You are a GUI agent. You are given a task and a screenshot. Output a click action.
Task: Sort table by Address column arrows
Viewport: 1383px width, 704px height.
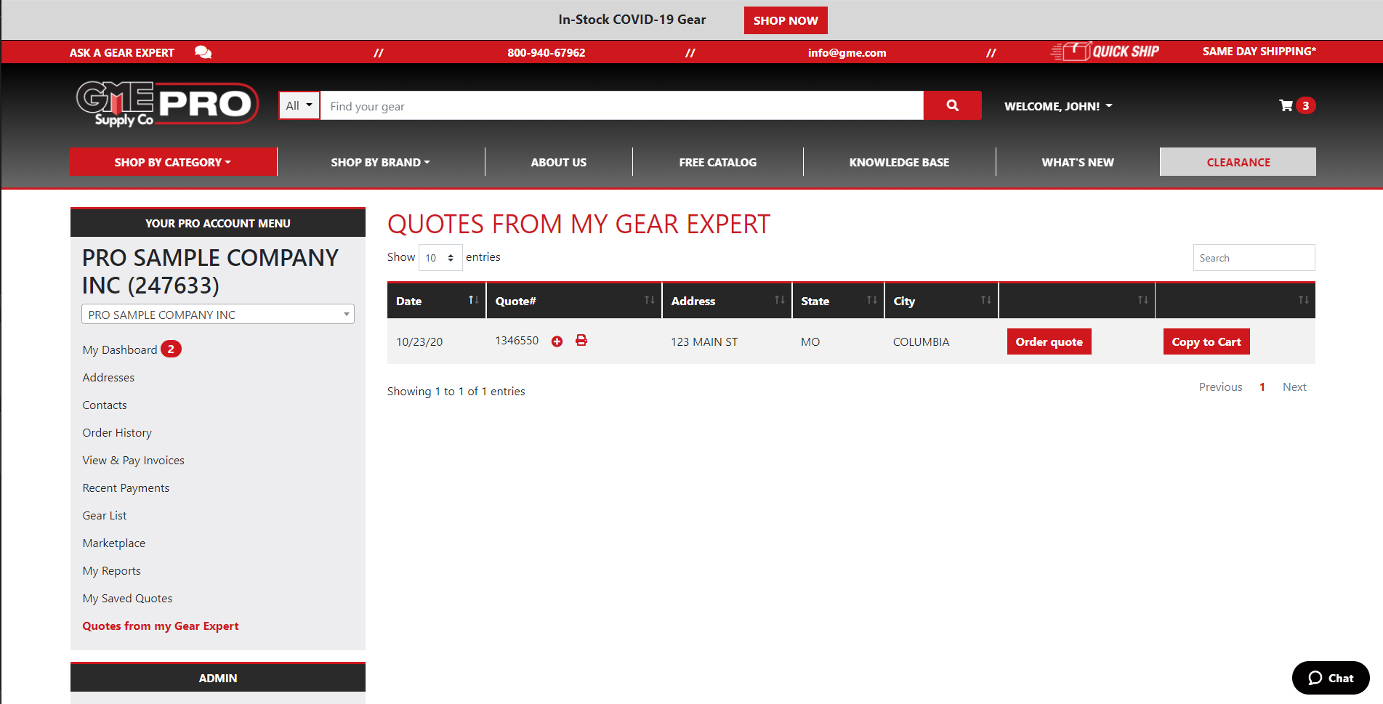pos(780,300)
